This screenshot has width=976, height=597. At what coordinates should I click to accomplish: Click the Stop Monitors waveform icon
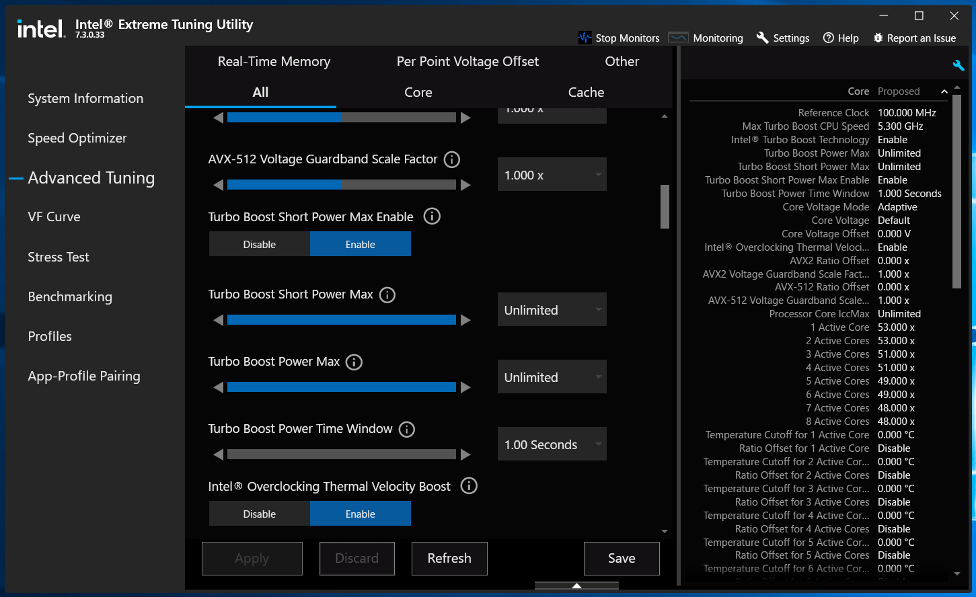(585, 38)
